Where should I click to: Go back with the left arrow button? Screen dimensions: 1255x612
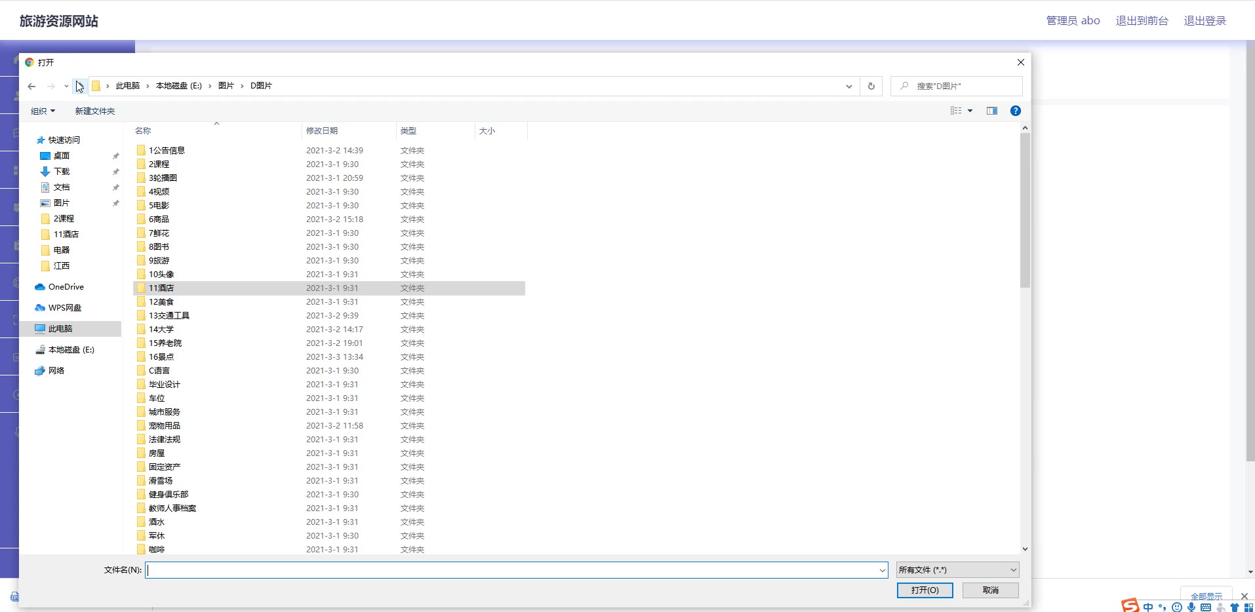click(x=31, y=86)
